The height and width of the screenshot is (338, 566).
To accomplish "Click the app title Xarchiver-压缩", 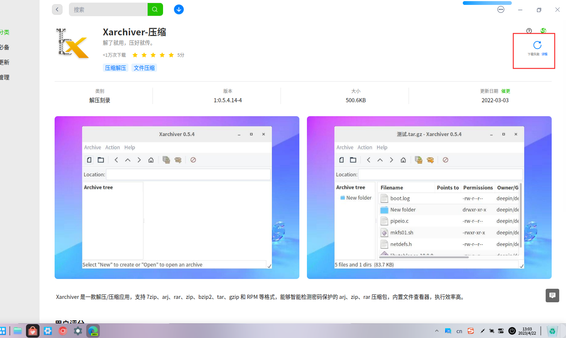I will coord(134,32).
